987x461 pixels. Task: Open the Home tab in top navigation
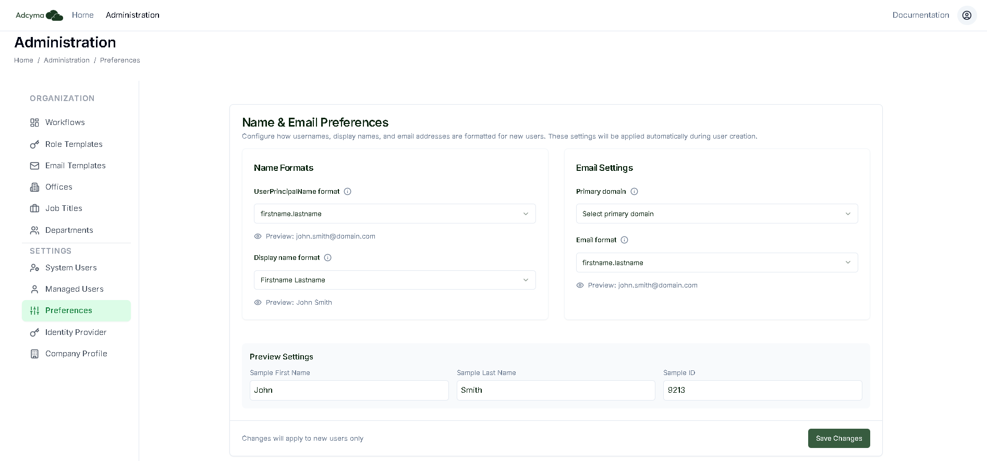(83, 15)
